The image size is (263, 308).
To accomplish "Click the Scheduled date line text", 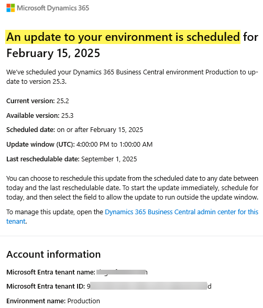I will point(74,130).
